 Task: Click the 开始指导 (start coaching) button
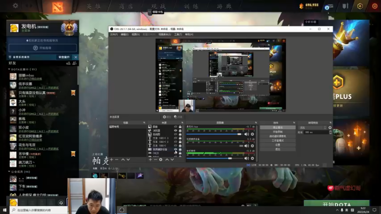[x=42, y=48]
